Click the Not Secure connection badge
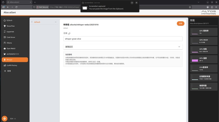 tap(42, 7)
